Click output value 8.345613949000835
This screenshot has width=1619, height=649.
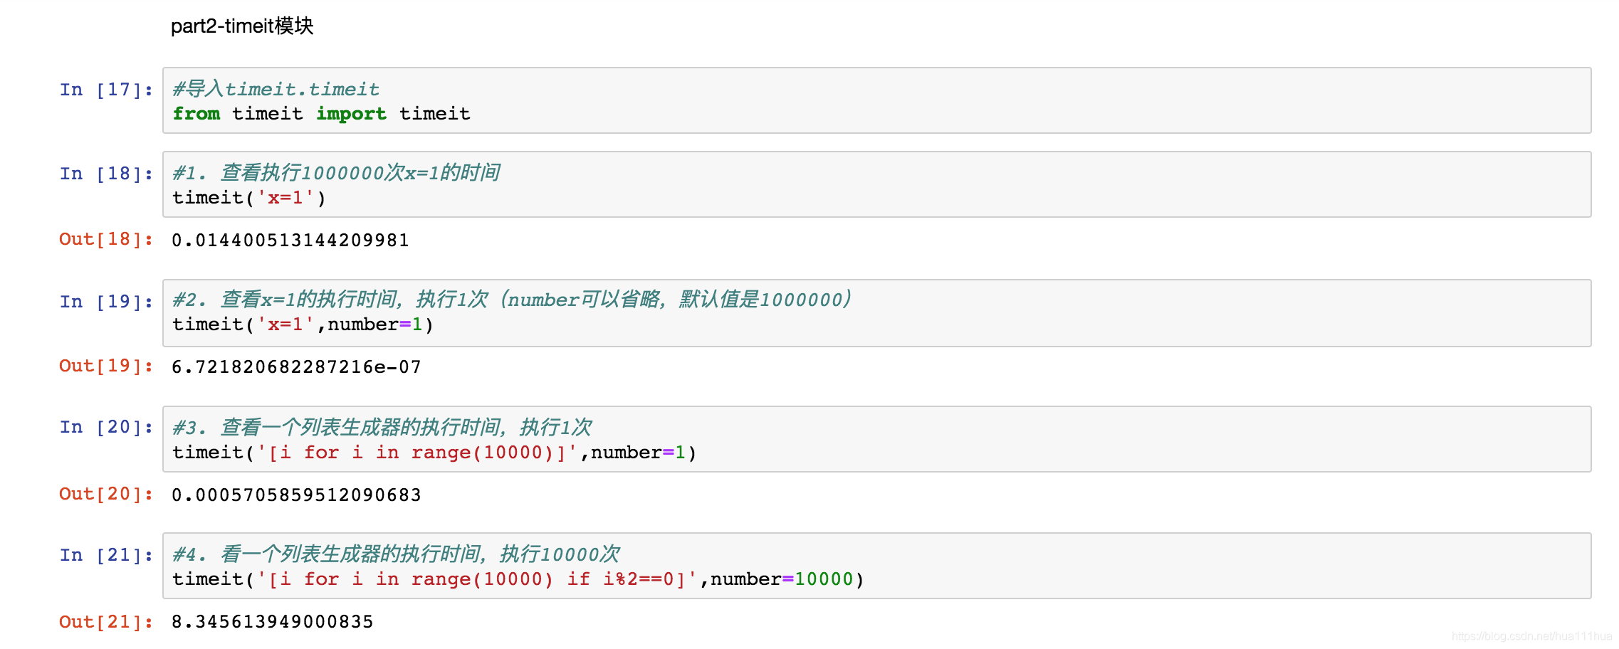(273, 621)
